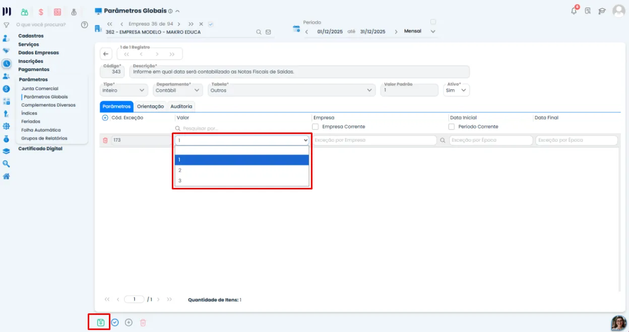Click the blue dollar coin sidebar icon

(7, 89)
